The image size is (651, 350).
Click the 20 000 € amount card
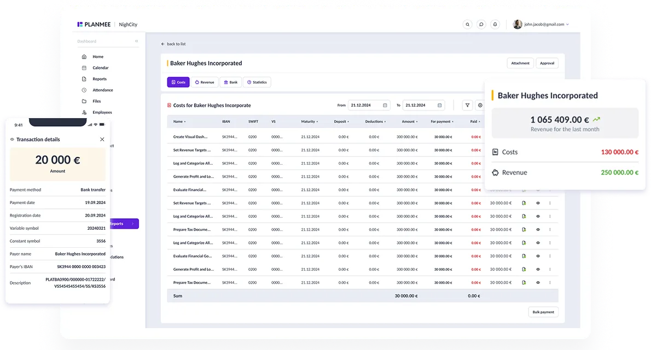[x=57, y=164]
